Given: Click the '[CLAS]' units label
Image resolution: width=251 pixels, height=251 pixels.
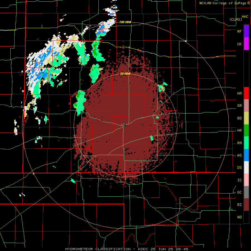Looking at the screenshot, I should pos(236,20).
